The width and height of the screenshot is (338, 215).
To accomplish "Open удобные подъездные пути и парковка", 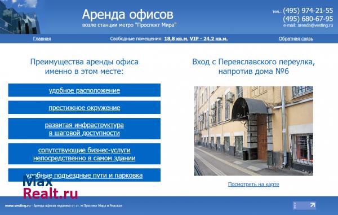I will 84,175.
